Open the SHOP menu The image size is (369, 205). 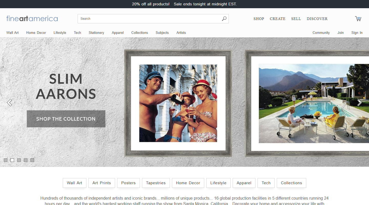pyautogui.click(x=259, y=19)
